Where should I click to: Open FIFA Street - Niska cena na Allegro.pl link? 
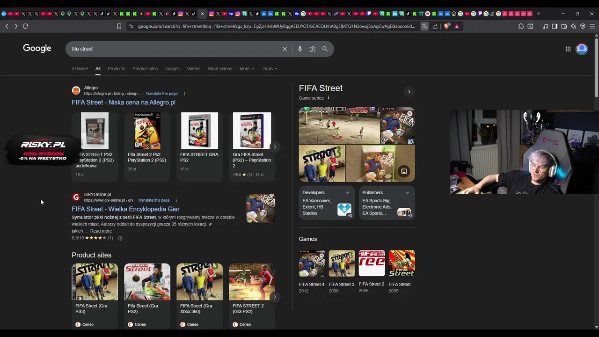point(124,103)
